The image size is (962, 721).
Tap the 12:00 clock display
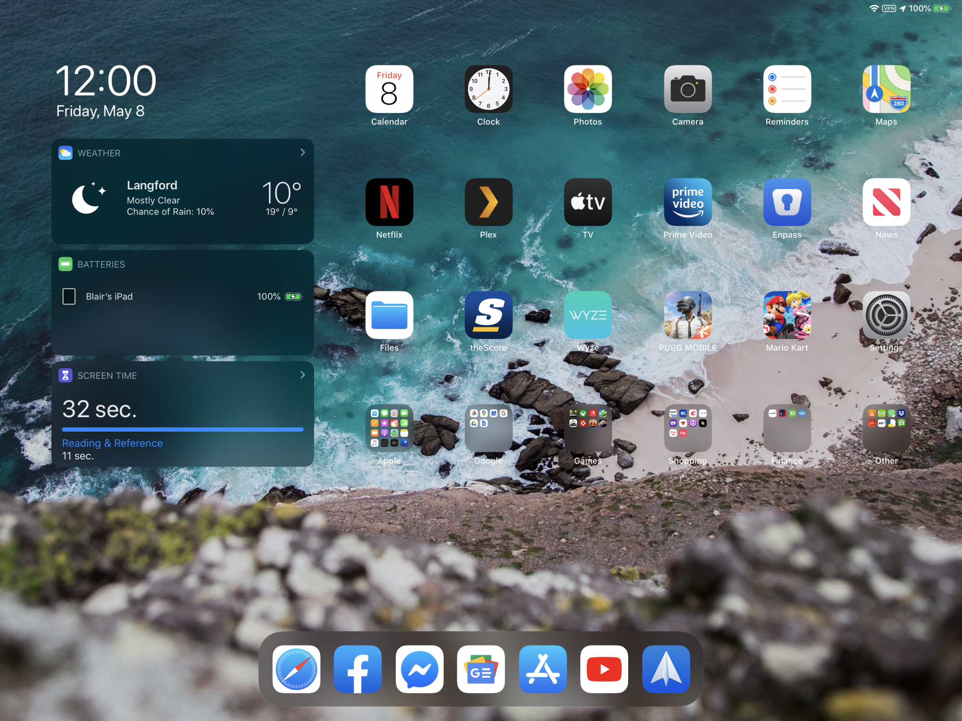(x=106, y=81)
